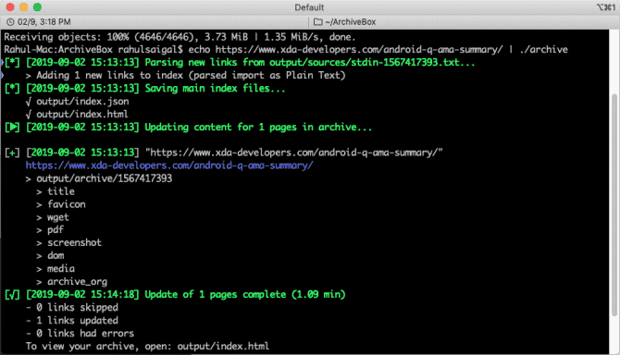Click the folder icon beside ~/ArchiveBox
Image resolution: width=620 pixels, height=355 pixels.
(318, 22)
